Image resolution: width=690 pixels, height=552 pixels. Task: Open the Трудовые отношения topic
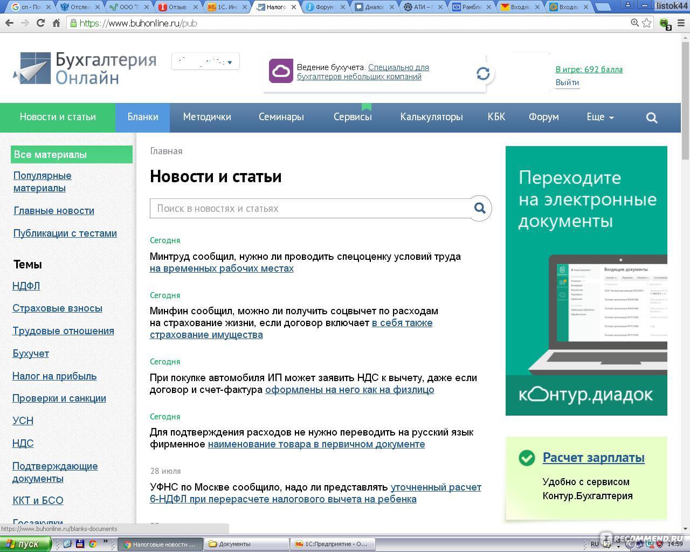point(63,331)
